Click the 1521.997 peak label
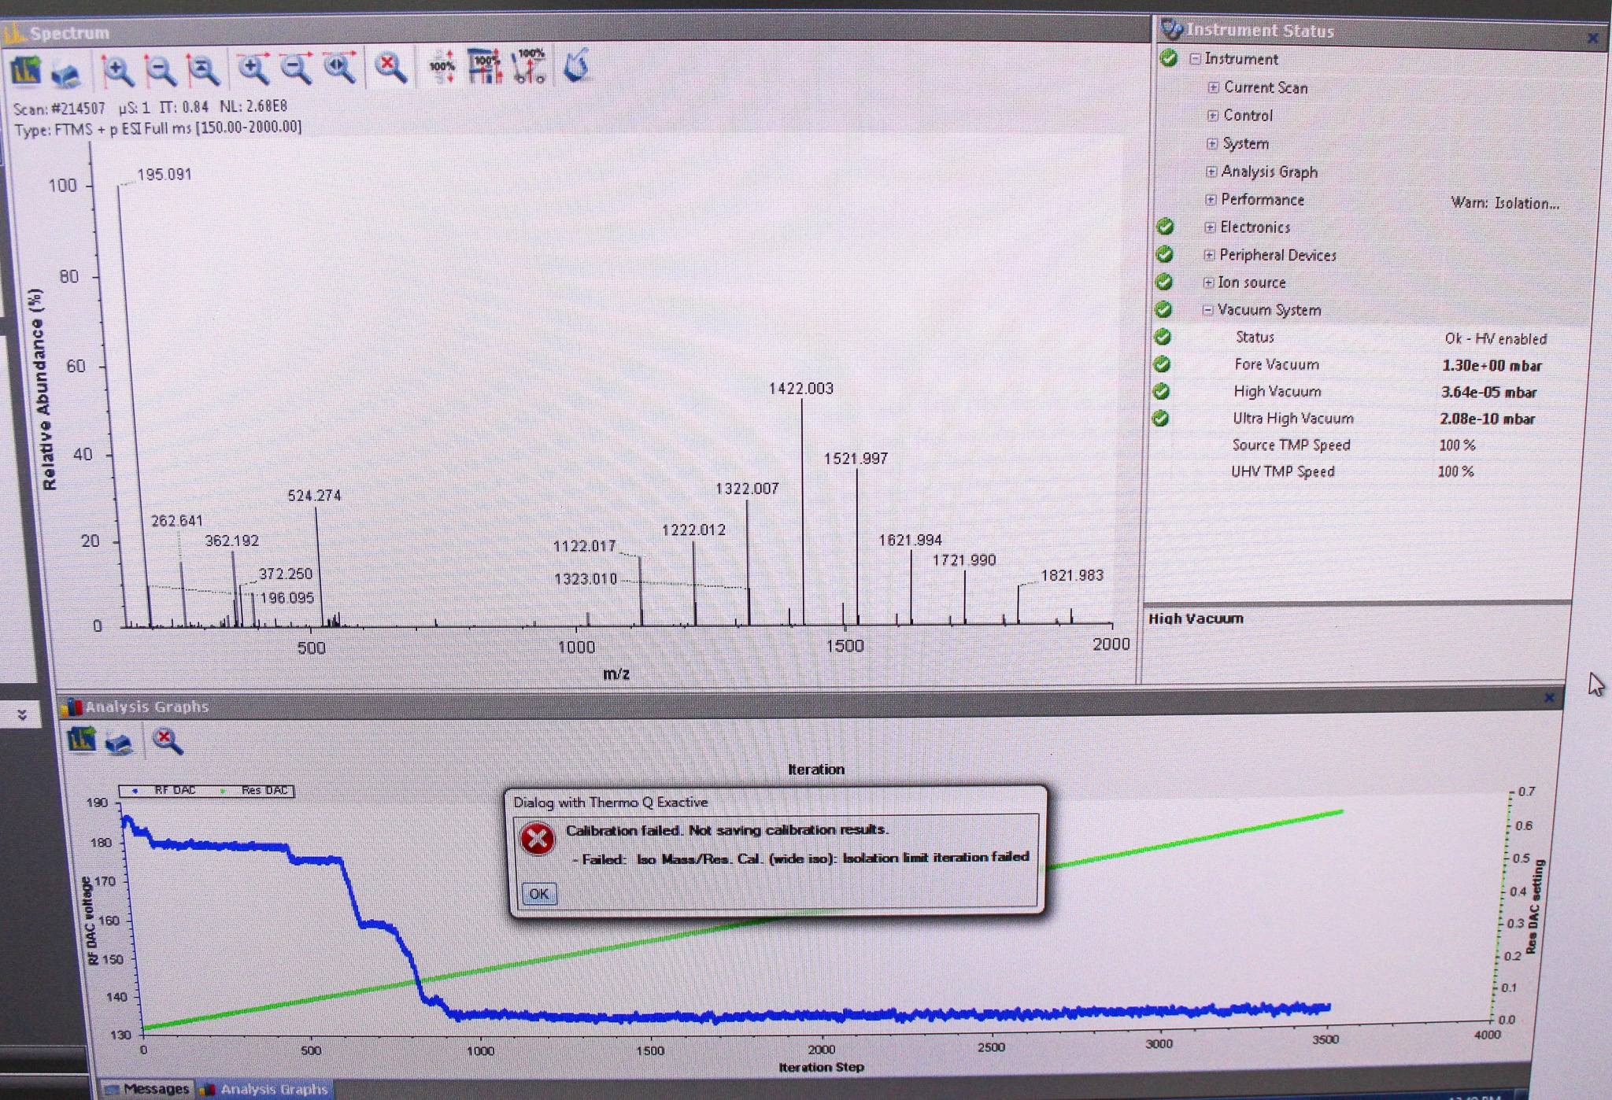1612x1100 pixels. (856, 459)
